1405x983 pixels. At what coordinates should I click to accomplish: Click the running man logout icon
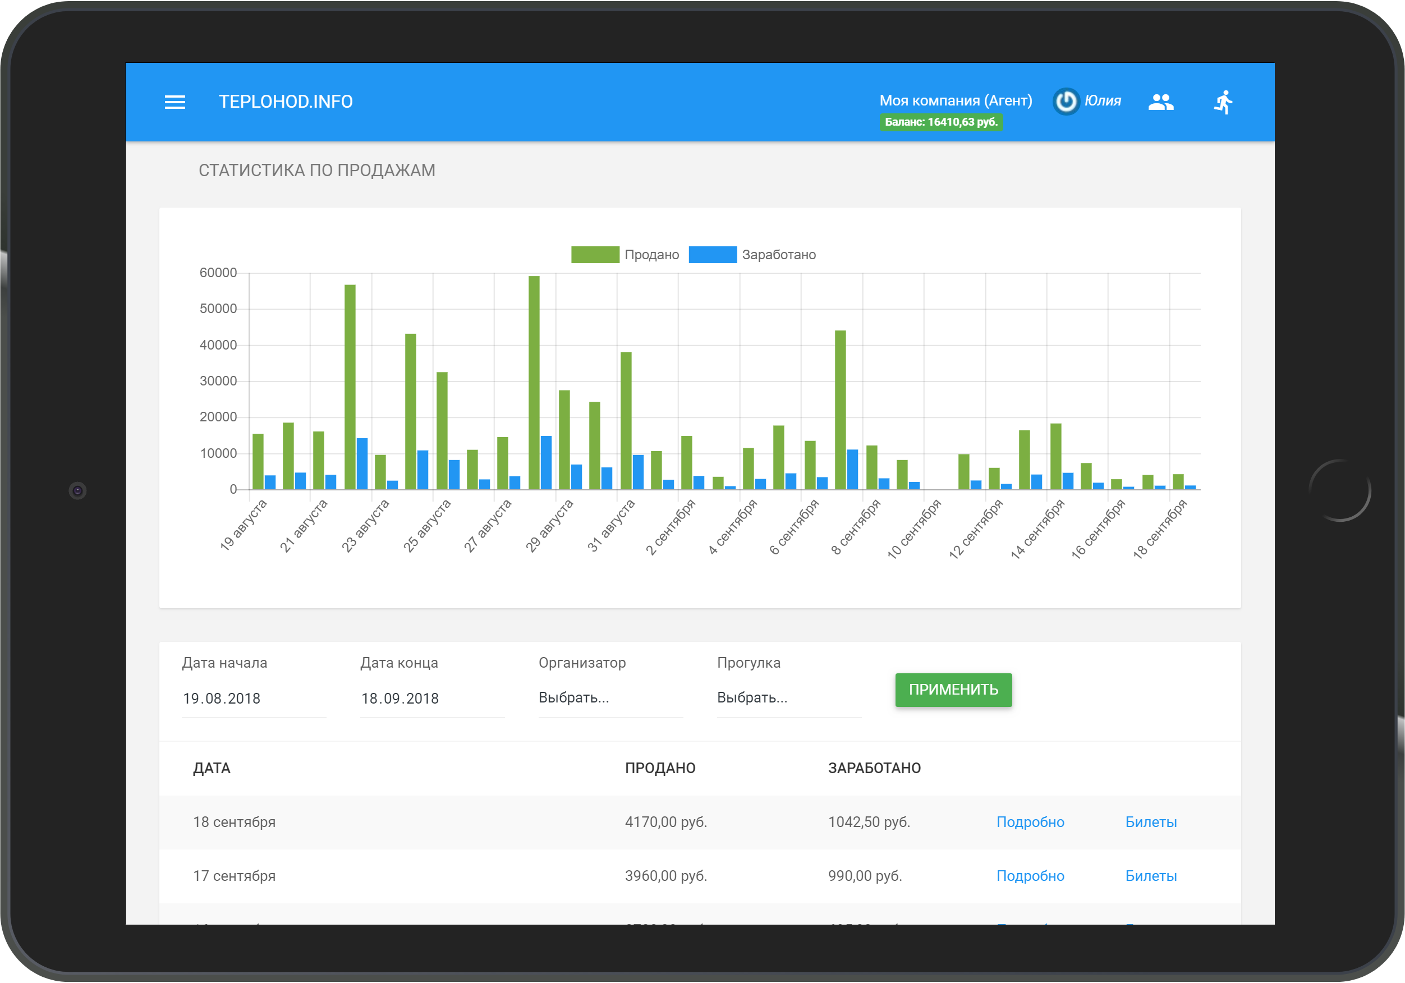click(x=1223, y=102)
